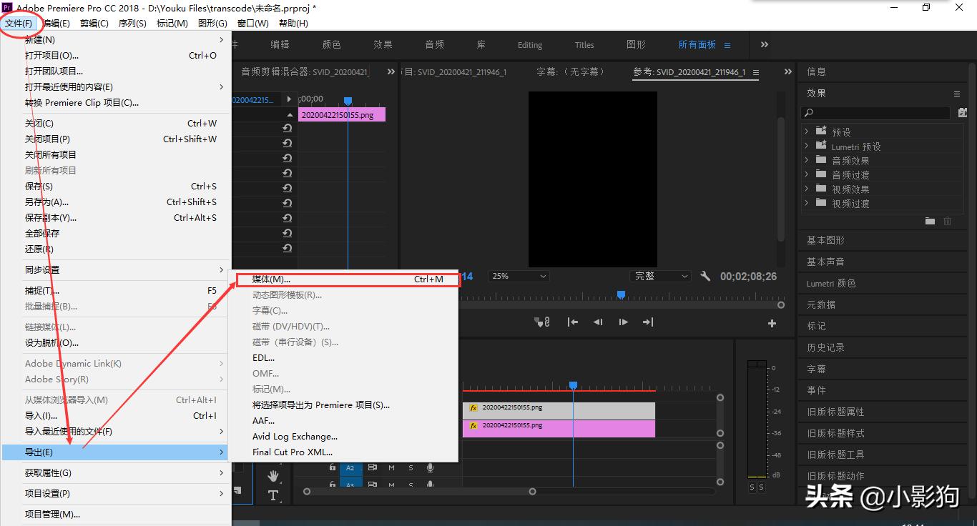Step back one frame in monitor
This screenshot has width=977, height=526.
click(598, 322)
